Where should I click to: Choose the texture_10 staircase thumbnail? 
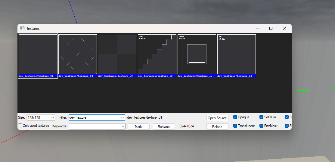[157, 54]
